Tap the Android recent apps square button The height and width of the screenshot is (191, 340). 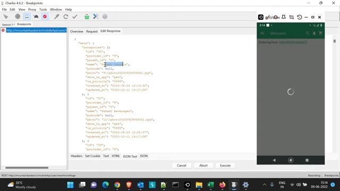click(x=307, y=160)
